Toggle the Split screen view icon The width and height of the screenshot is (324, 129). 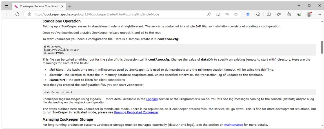click(x=268, y=14)
